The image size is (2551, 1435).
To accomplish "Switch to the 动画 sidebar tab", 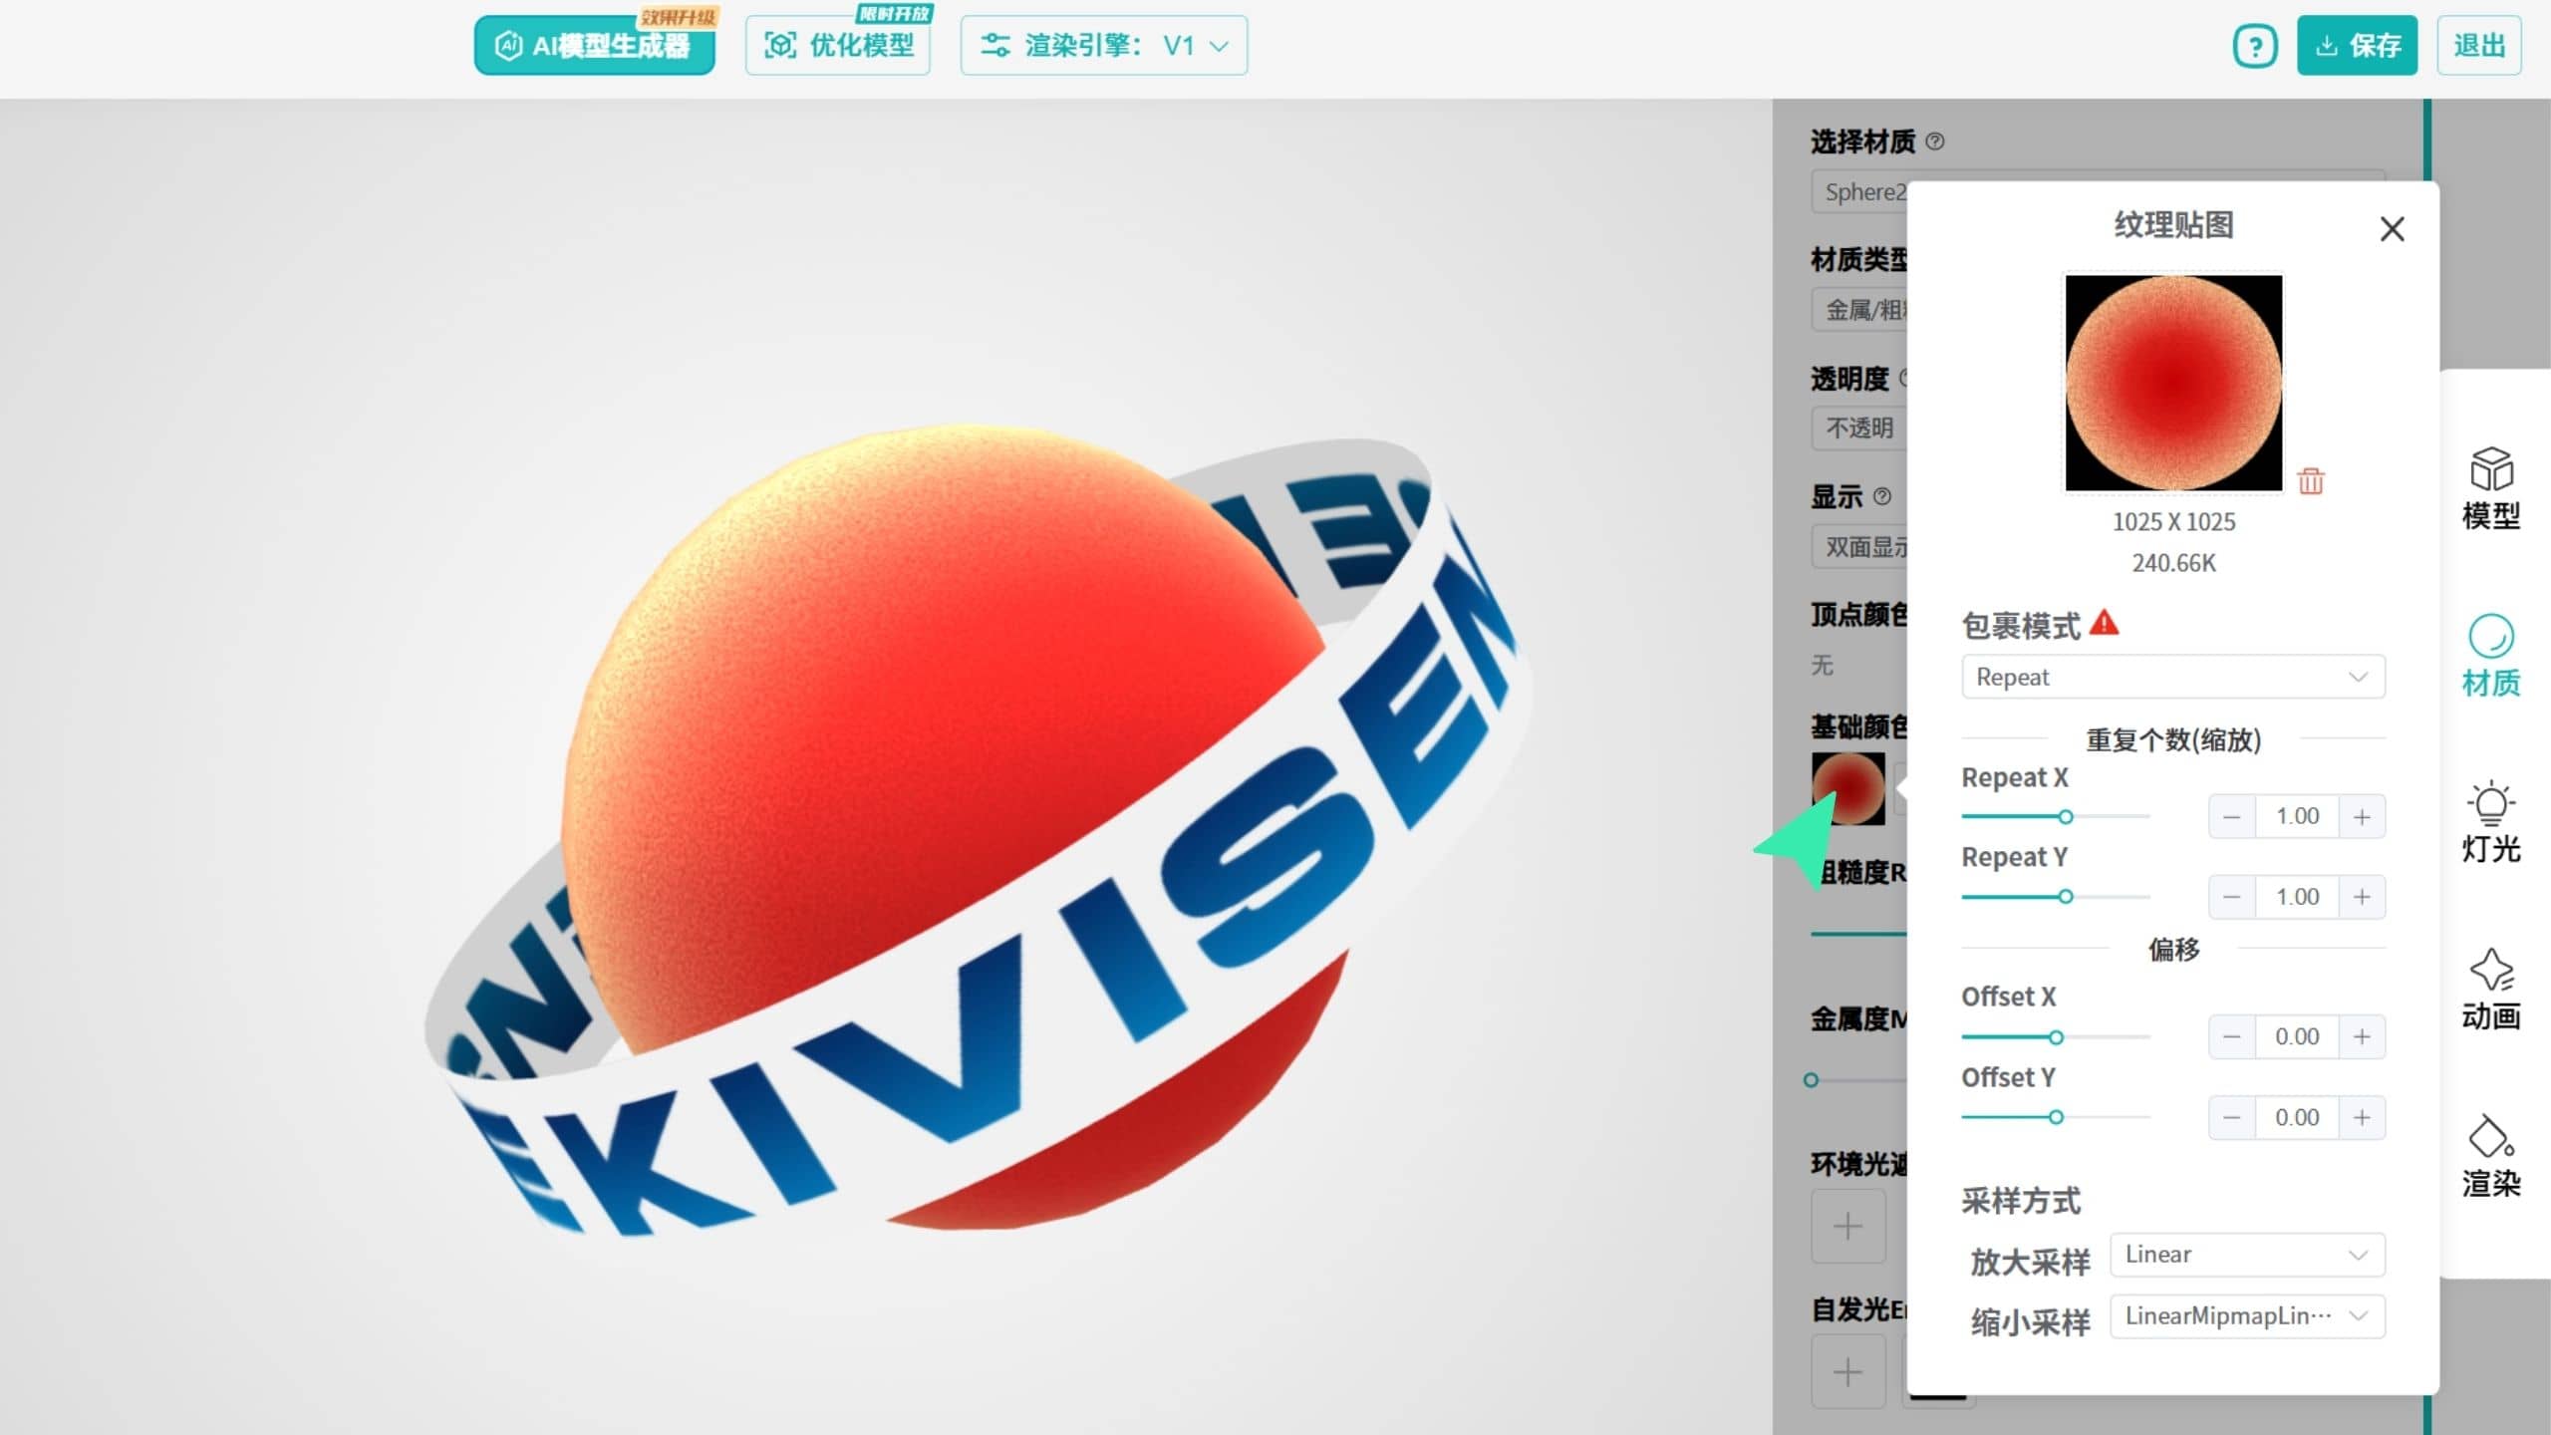I will 2490,990.
